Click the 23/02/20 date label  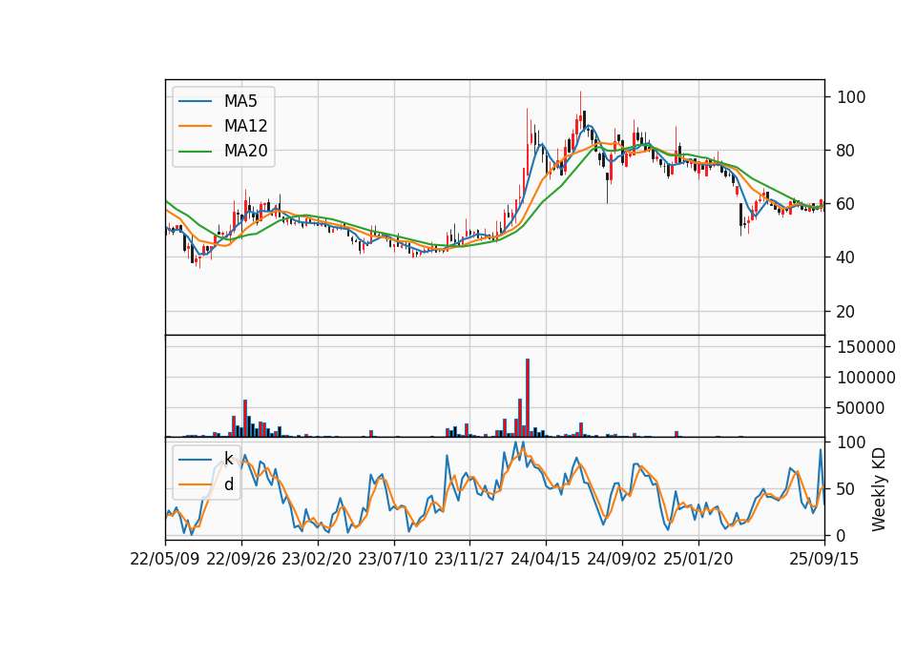pyautogui.click(x=317, y=559)
